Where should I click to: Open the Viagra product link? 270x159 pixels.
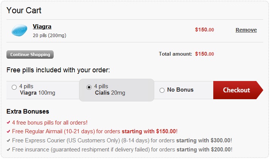pyautogui.click(x=42, y=26)
